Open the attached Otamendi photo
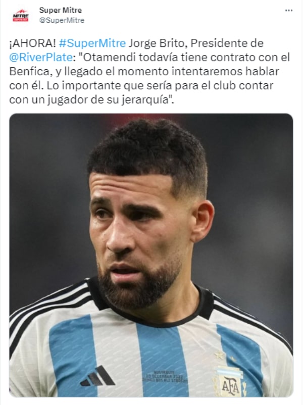 point(151,255)
